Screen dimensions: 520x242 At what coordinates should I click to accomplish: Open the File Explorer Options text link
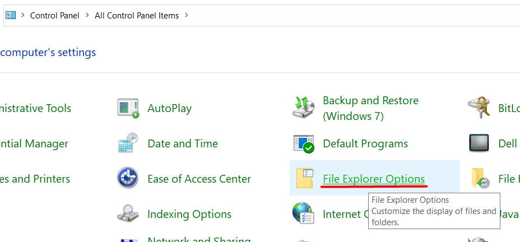click(374, 179)
